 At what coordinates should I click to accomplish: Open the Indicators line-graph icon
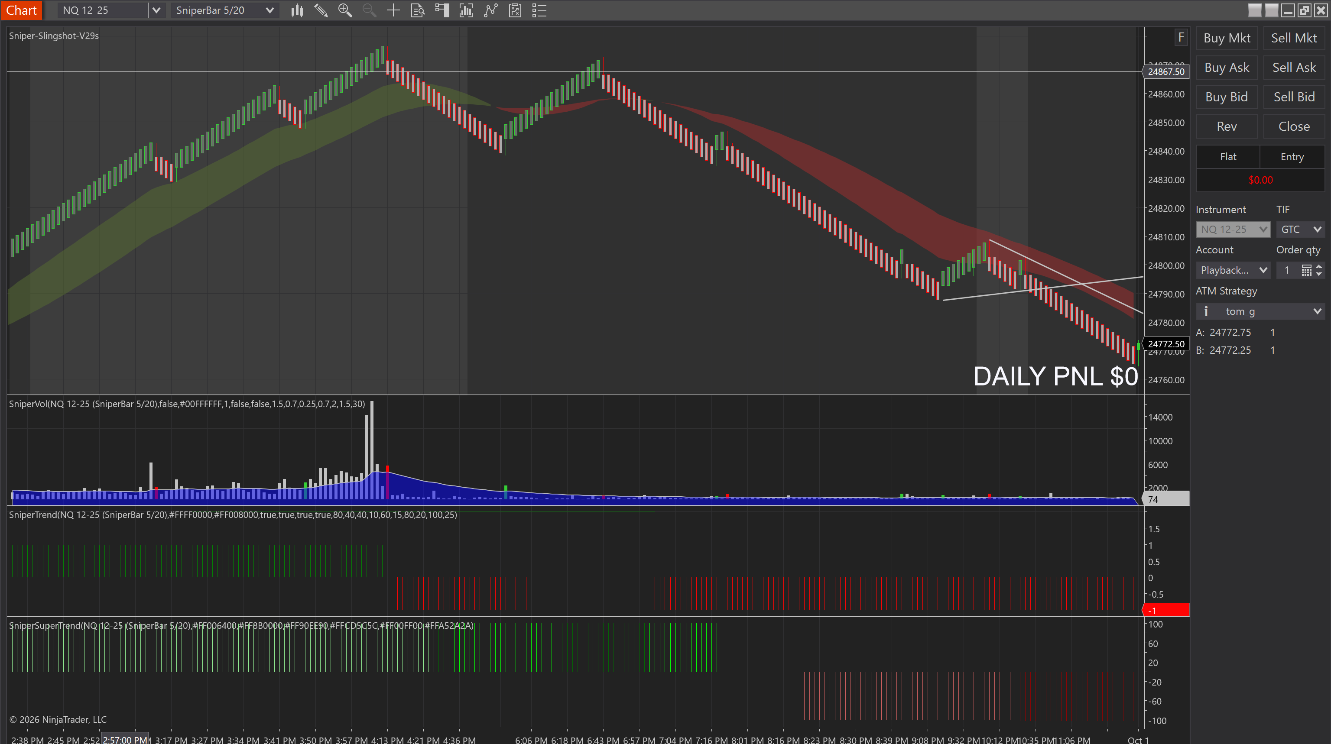(x=491, y=10)
